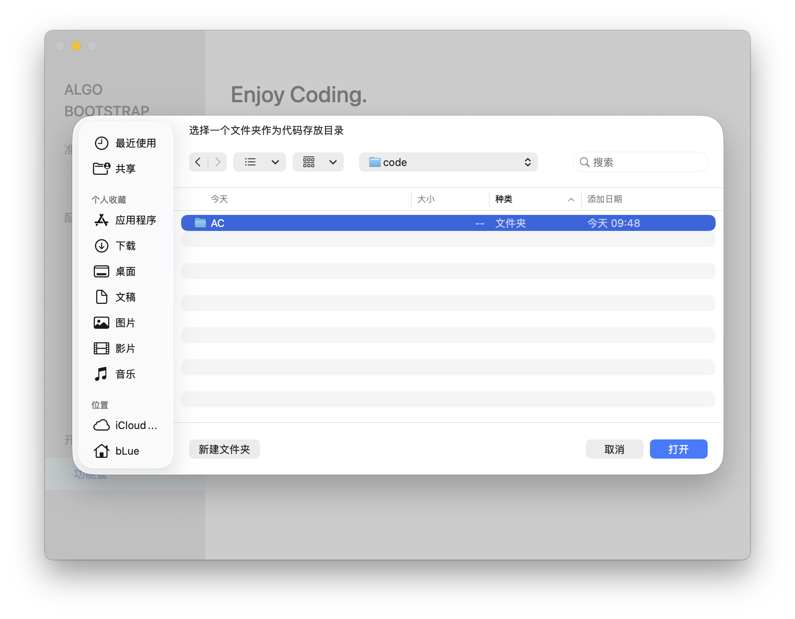Screen dimensions: 795x619
Task: Open the grouping options dropdown
Action: (x=333, y=162)
